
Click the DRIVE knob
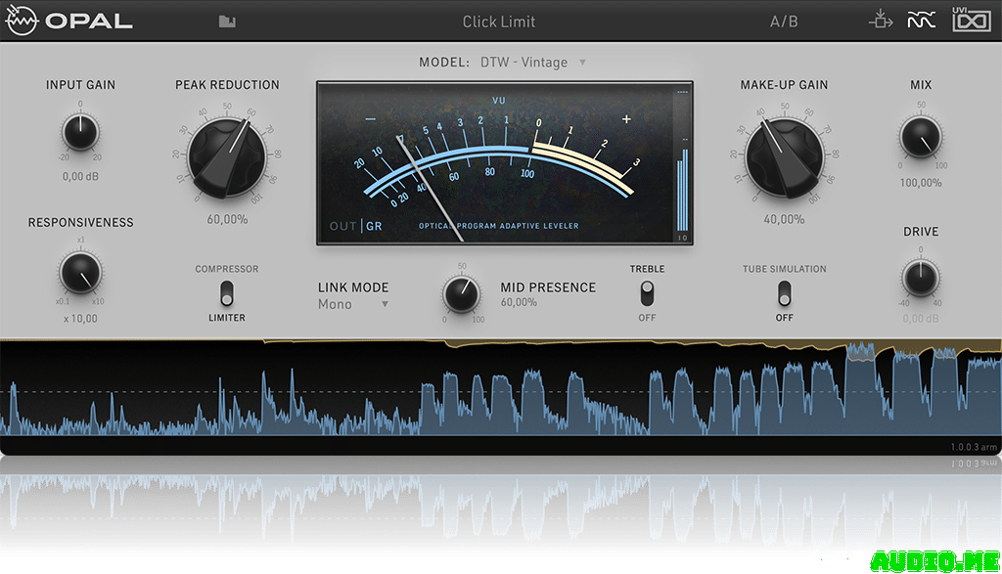click(920, 279)
